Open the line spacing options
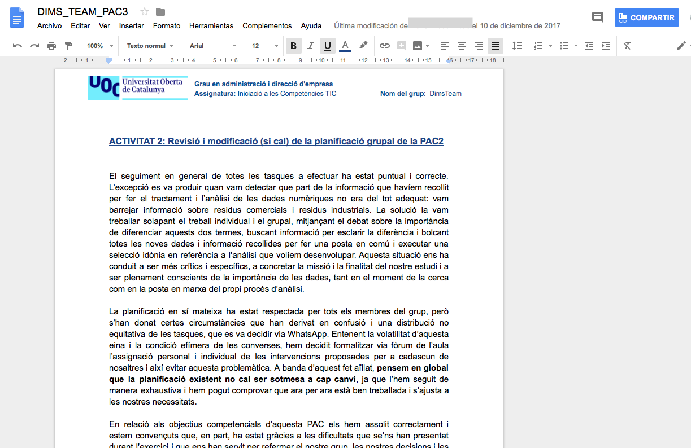The width and height of the screenshot is (691, 448). pyautogui.click(x=517, y=46)
